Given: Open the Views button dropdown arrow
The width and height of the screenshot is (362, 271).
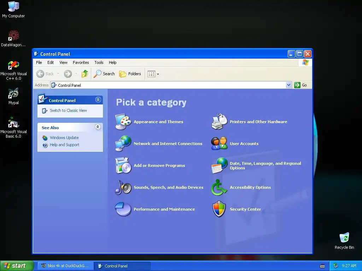Looking at the screenshot, I should pyautogui.click(x=158, y=74).
